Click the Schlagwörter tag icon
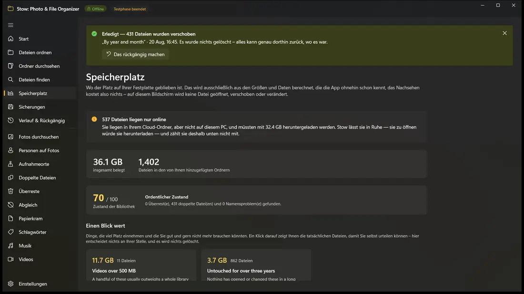 tap(10, 232)
